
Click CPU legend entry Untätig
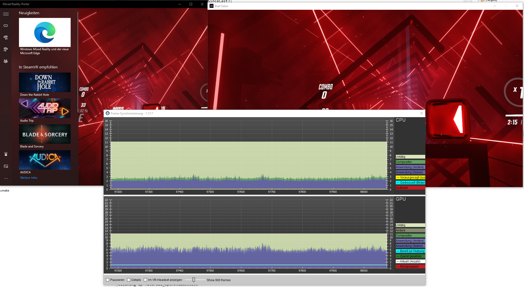click(410, 157)
